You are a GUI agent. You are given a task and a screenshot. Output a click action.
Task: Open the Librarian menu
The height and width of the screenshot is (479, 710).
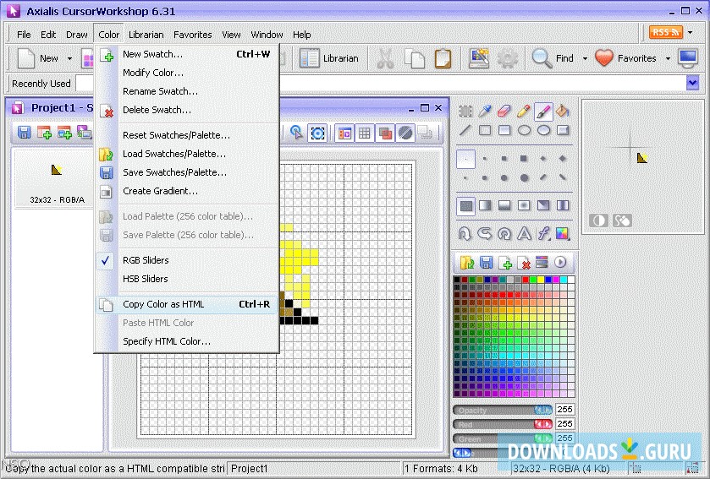tap(146, 35)
